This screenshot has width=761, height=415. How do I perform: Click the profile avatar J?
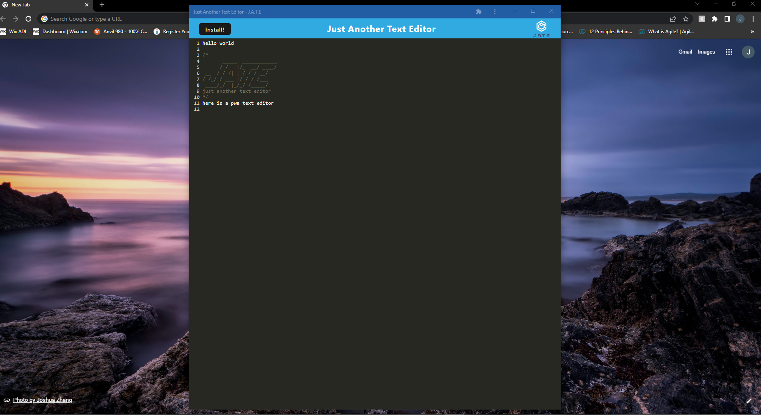click(747, 52)
